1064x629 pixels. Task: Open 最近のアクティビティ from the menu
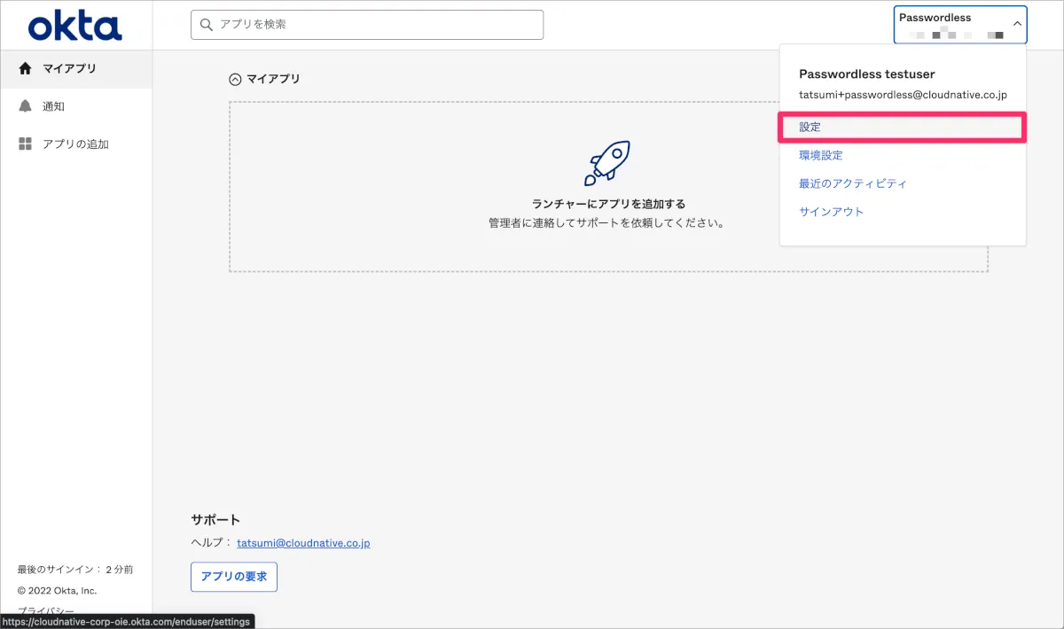point(853,183)
